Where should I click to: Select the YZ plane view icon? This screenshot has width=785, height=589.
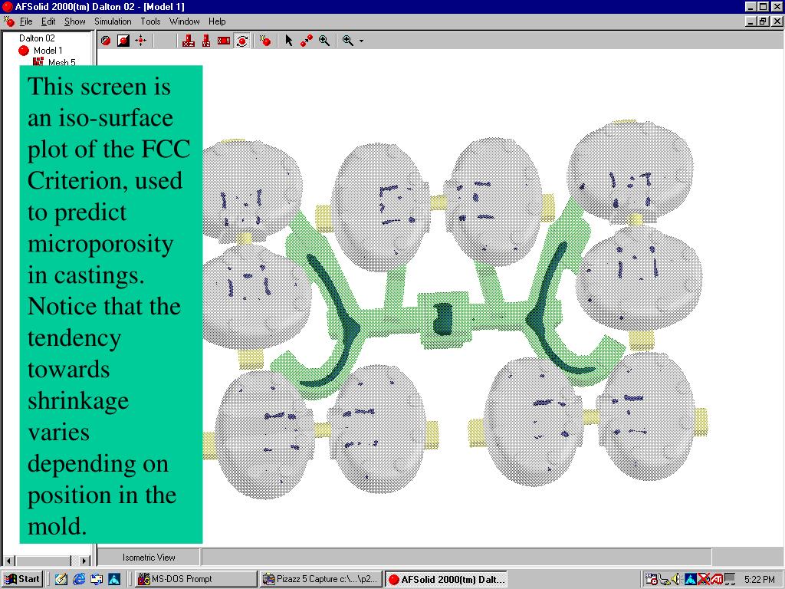click(x=205, y=41)
